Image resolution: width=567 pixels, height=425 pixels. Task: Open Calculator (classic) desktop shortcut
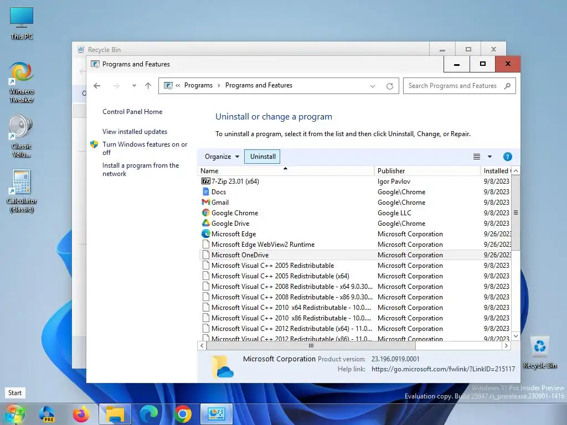tap(22, 191)
